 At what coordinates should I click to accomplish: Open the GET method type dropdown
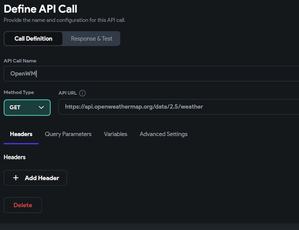click(27, 107)
